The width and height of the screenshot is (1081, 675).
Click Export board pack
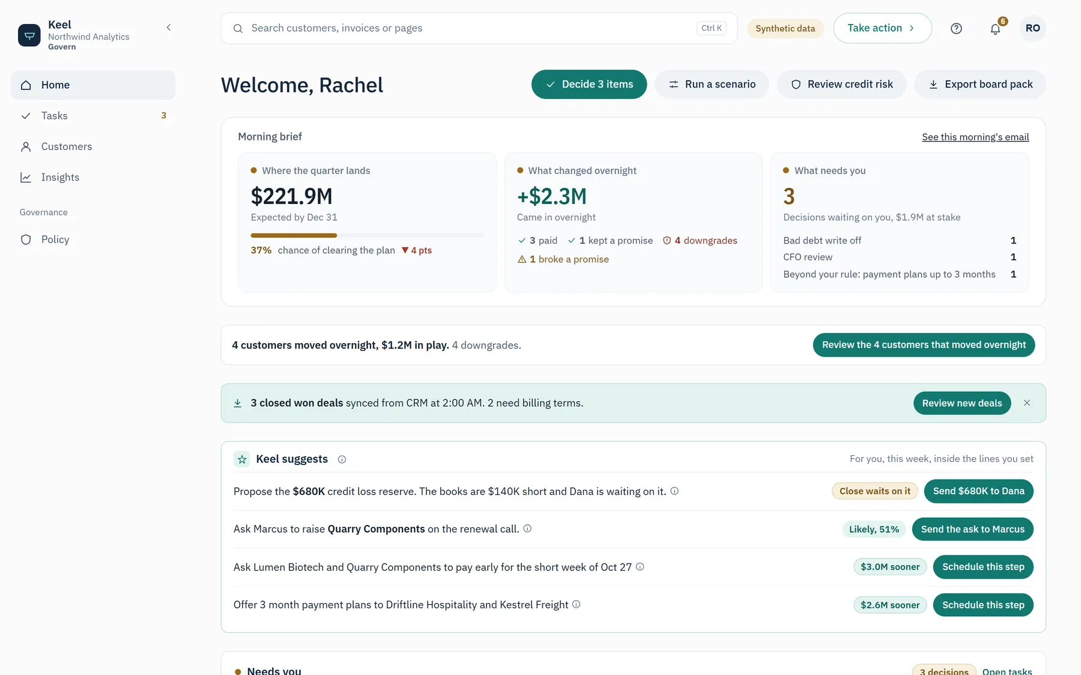click(x=980, y=85)
